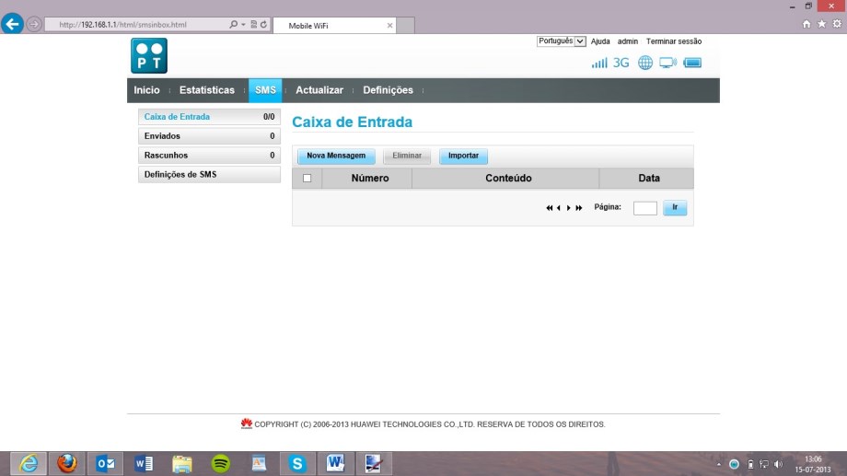Screen dimensions: 847x476
Task: Go to the first page arrow
Action: point(550,208)
